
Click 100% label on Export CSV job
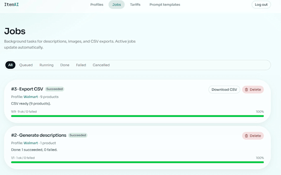point(260,112)
